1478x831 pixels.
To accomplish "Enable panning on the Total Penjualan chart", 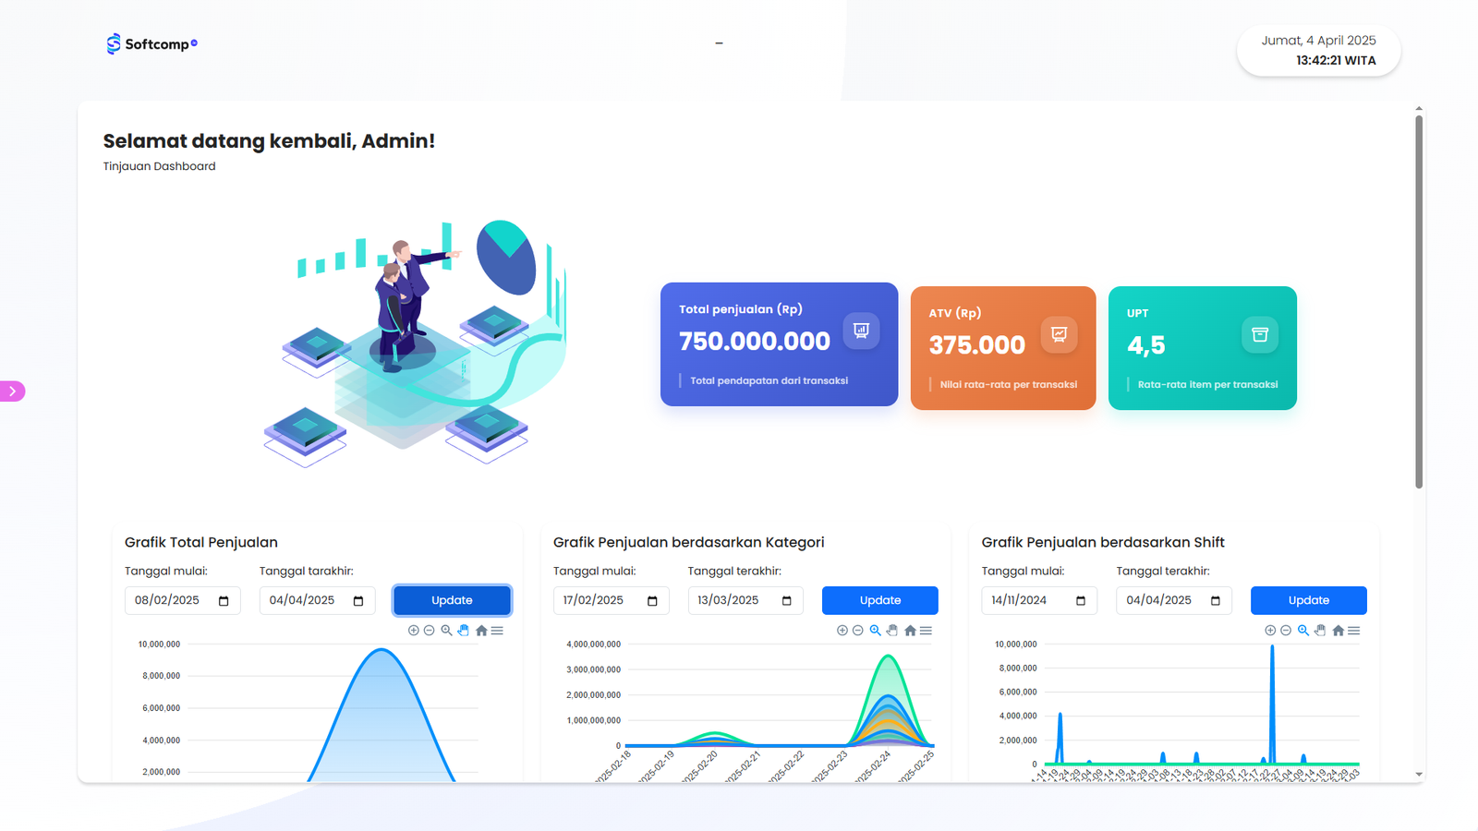I will click(464, 631).
